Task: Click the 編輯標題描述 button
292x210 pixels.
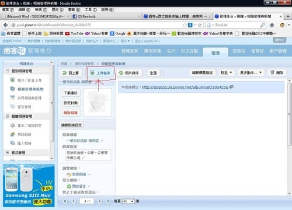Action: coord(202,73)
